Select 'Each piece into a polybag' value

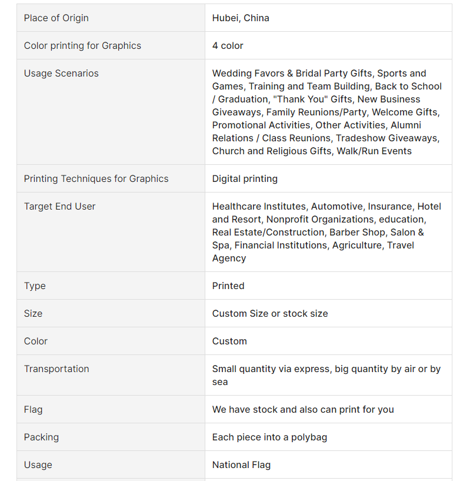(x=270, y=437)
